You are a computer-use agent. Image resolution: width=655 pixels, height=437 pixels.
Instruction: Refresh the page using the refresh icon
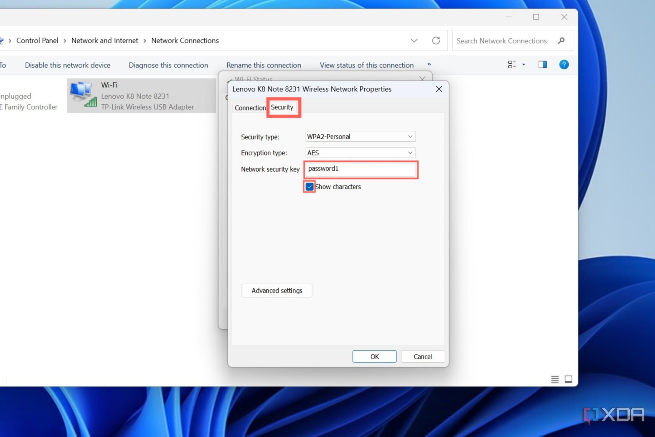coord(436,41)
